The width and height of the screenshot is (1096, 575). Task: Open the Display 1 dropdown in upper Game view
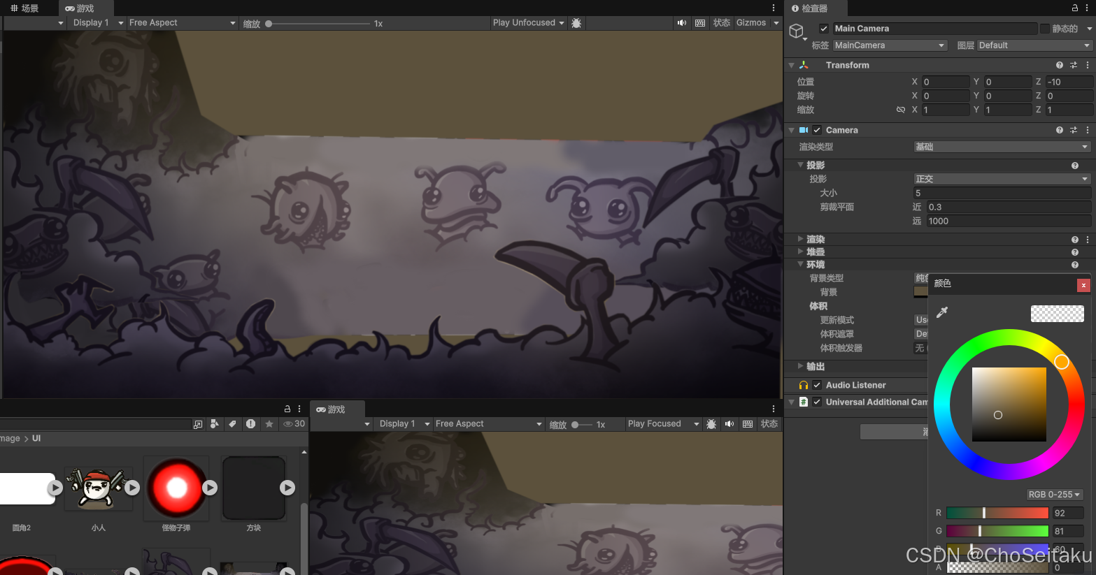[x=98, y=23]
